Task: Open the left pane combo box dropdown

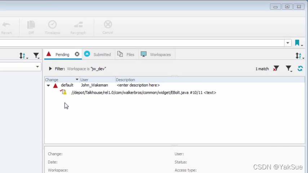Action: pyautogui.click(x=37, y=67)
